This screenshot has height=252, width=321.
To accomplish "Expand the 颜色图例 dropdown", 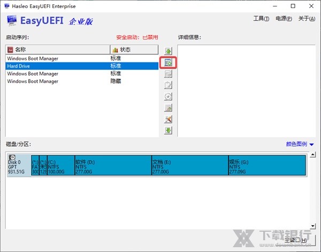I will [300, 144].
